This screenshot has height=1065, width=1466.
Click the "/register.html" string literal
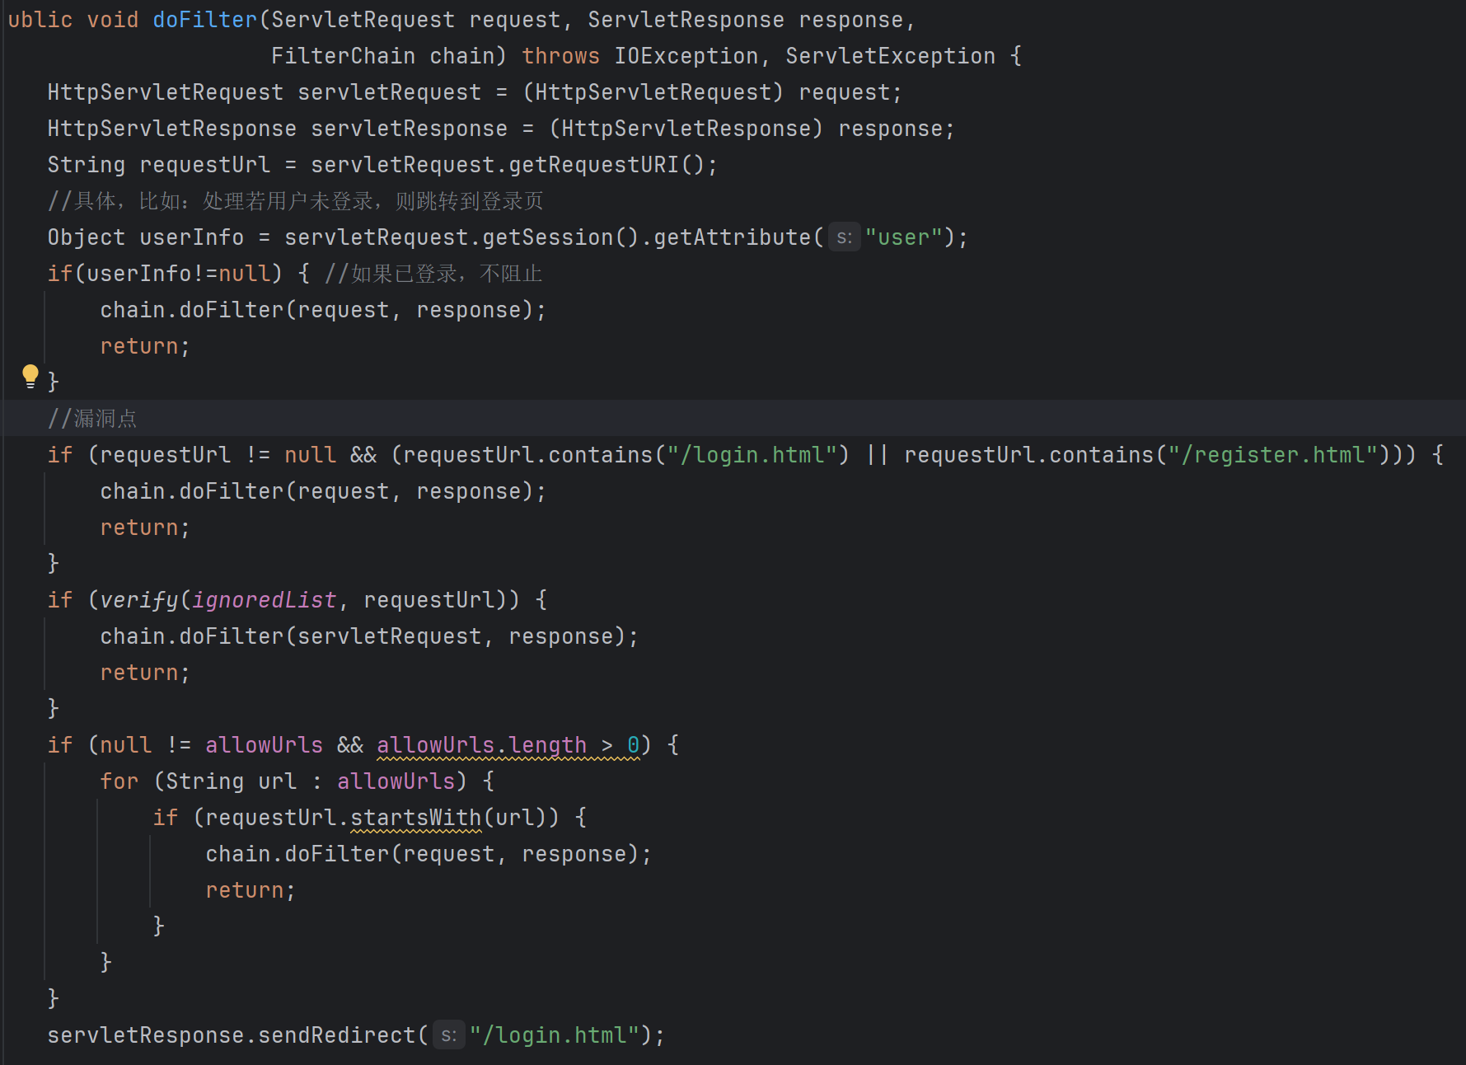[1273, 455]
